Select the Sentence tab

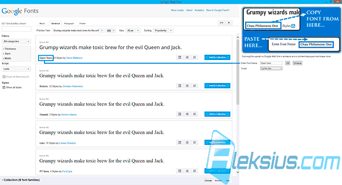click(56, 23)
